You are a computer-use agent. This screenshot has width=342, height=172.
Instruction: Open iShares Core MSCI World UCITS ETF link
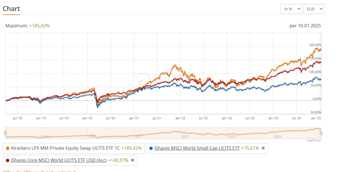(x=58, y=160)
